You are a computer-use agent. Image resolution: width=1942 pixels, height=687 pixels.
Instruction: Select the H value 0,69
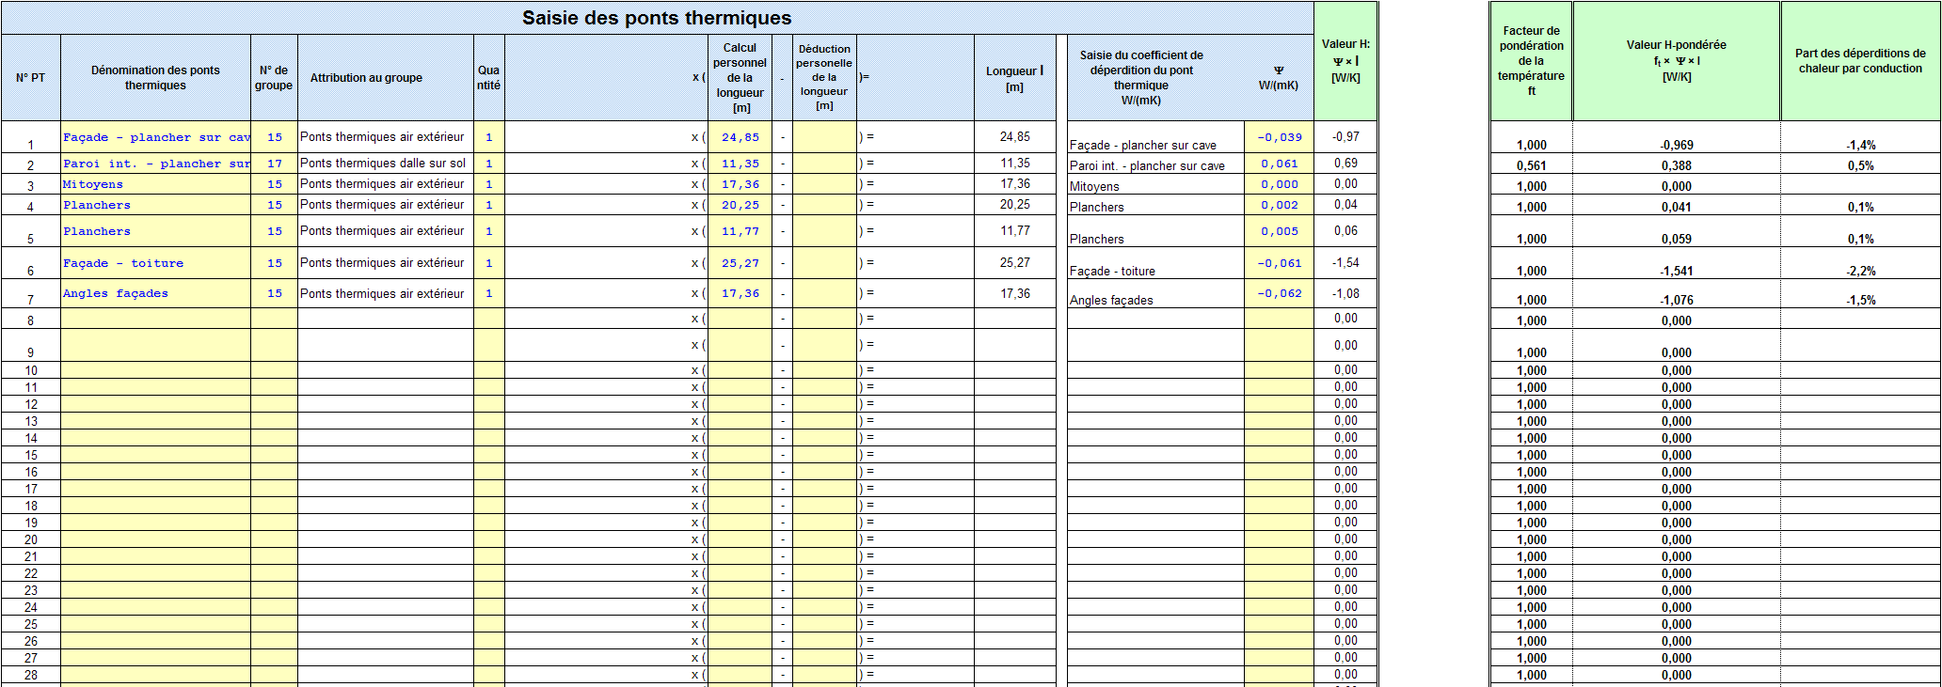(1345, 164)
